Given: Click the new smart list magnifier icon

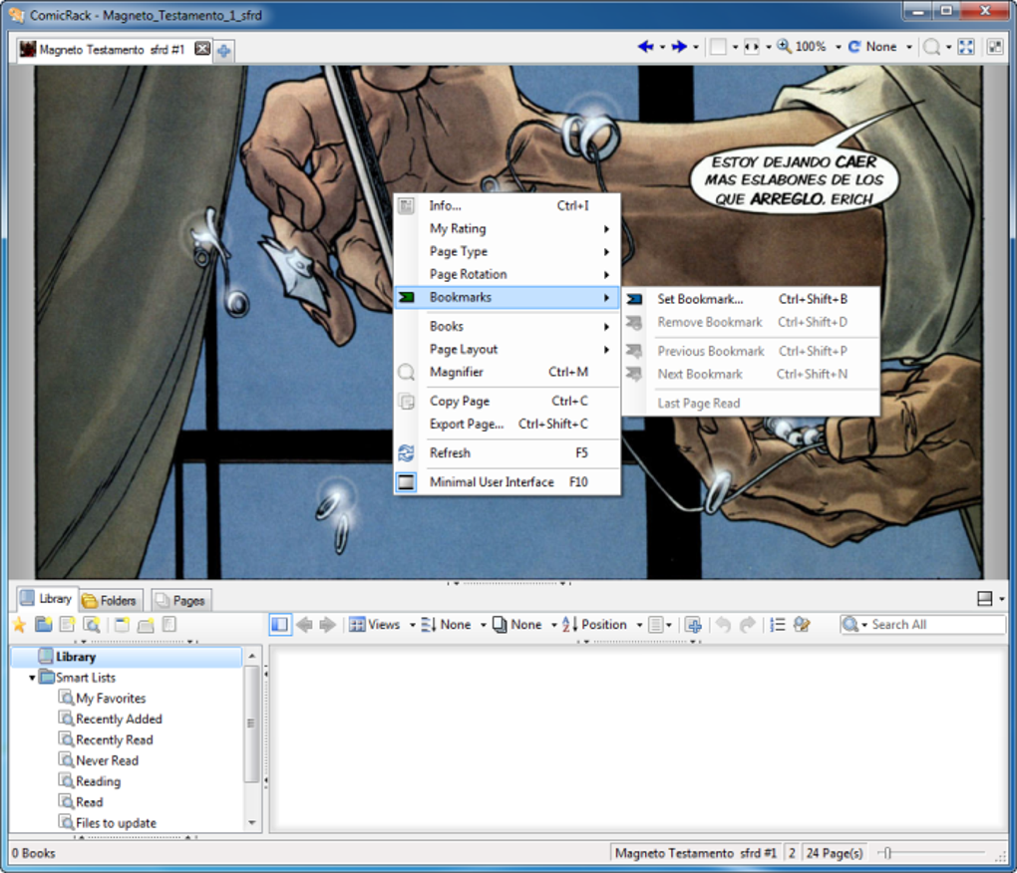Looking at the screenshot, I should point(92,625).
